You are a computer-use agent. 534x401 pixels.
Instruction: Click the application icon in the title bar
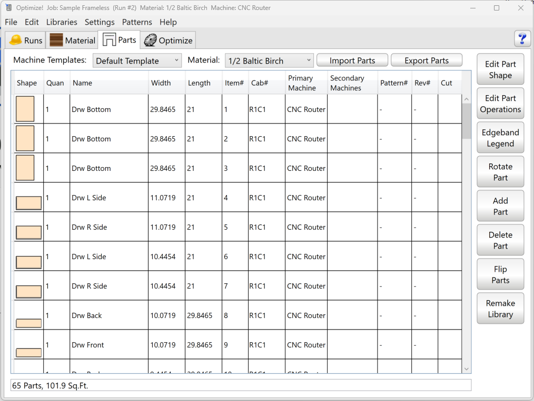tap(8, 8)
